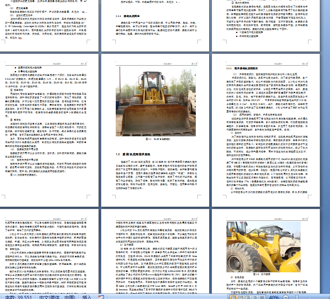The width and height of the screenshot is (330, 299).
Task: Click the language indicator 中文(简体，中国)
Action: (x=57, y=297)
